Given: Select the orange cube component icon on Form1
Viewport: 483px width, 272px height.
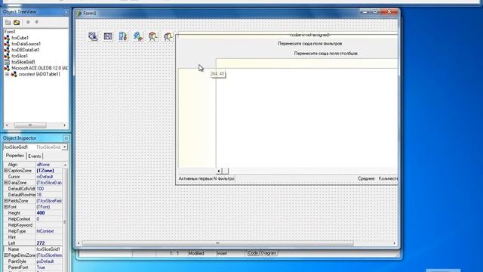Looking at the screenshot, I should (x=153, y=36).
